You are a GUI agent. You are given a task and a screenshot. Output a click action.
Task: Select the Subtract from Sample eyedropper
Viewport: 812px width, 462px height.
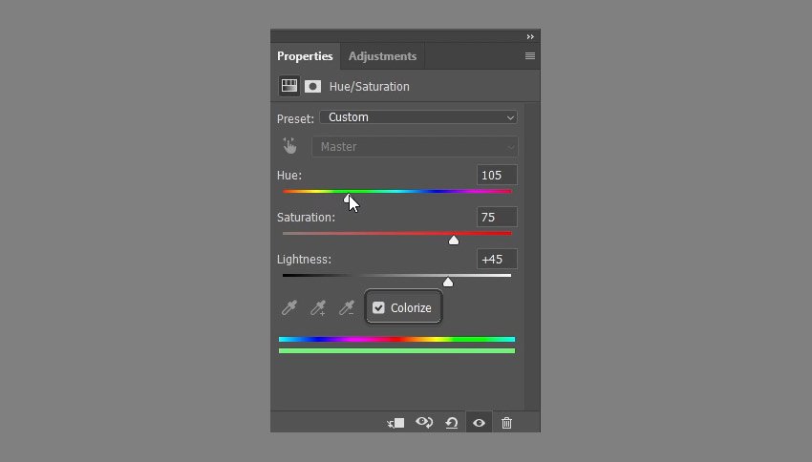coord(347,307)
